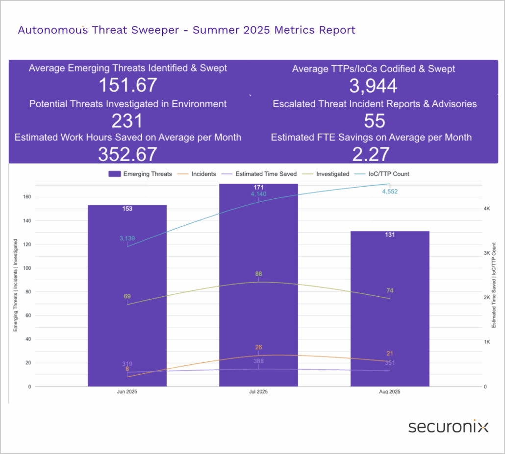
Task: Click the Emerging Threats legend color swatch
Action: click(x=114, y=174)
